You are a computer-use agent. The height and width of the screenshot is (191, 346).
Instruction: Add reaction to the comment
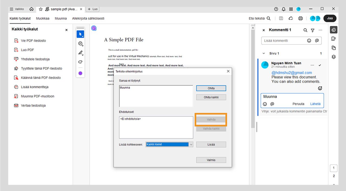pyautogui.click(x=320, y=88)
